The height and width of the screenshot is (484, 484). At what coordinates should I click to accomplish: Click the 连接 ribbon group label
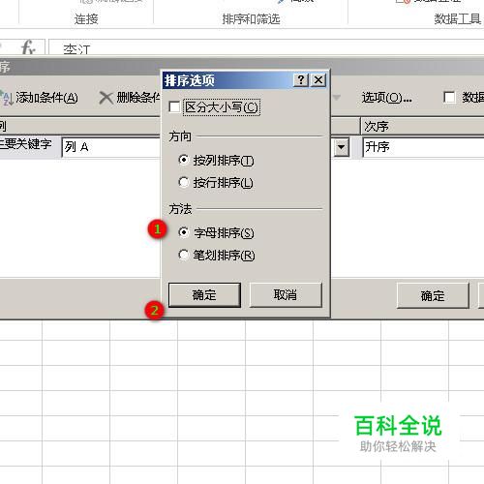[86, 19]
